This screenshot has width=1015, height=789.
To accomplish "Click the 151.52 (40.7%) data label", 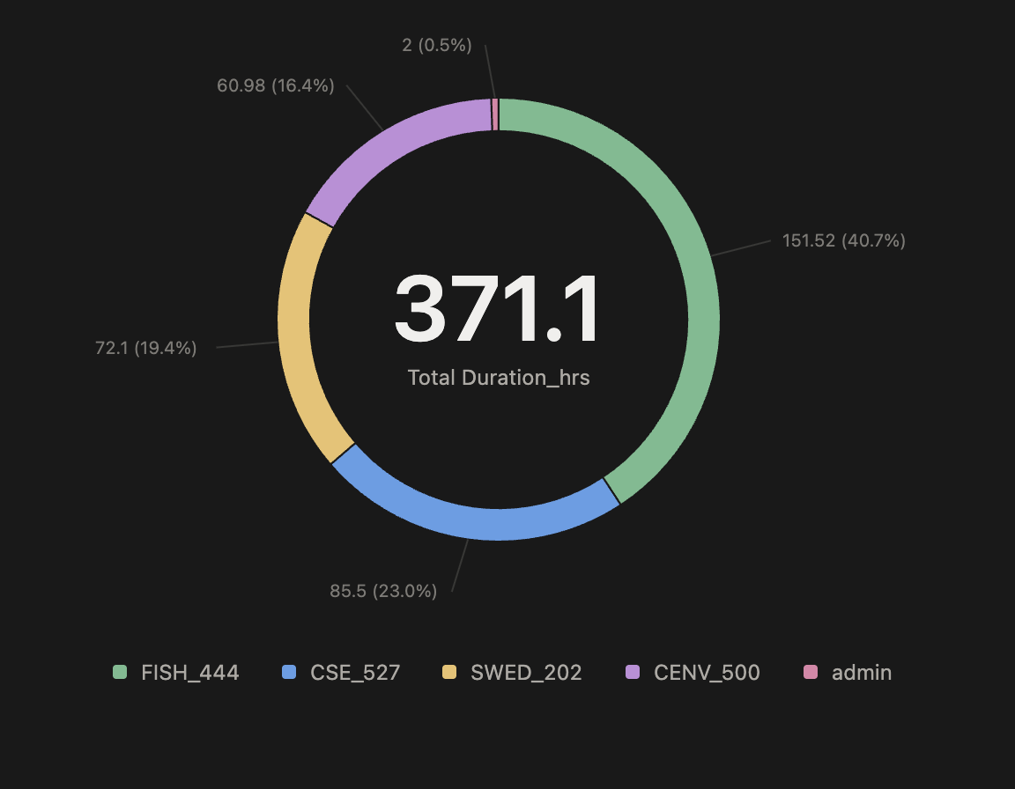I will (x=843, y=240).
